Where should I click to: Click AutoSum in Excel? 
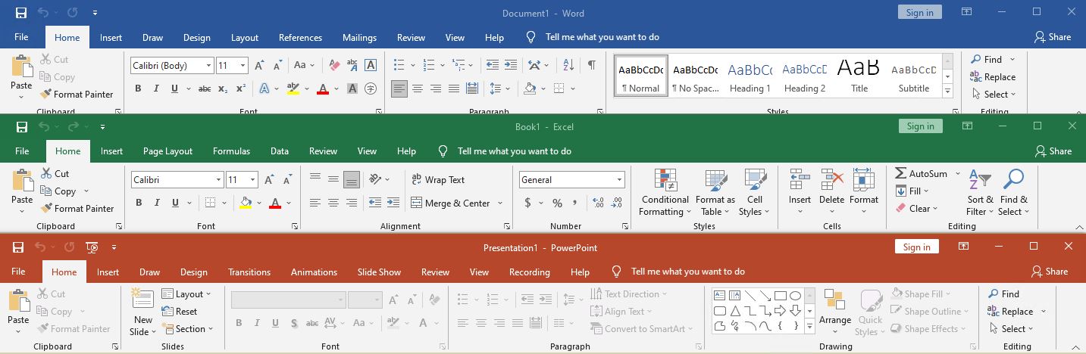pyautogui.click(x=921, y=173)
